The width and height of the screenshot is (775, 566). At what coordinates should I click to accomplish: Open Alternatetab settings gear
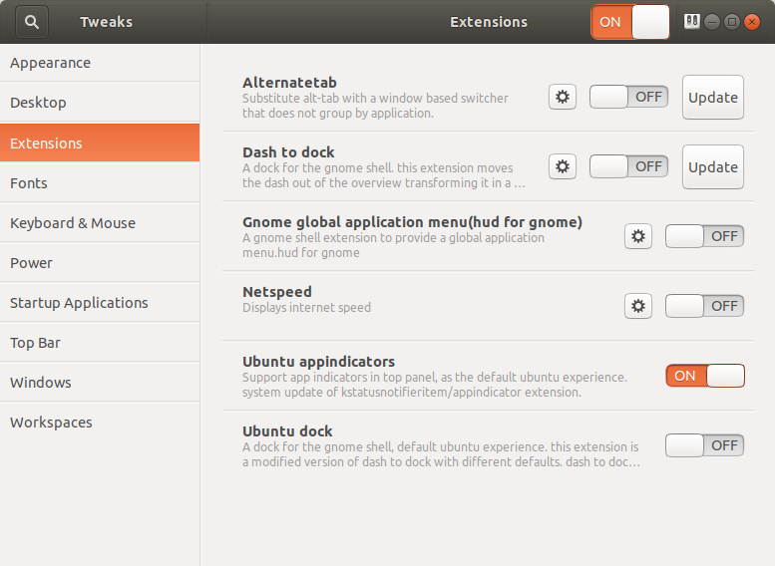point(563,97)
